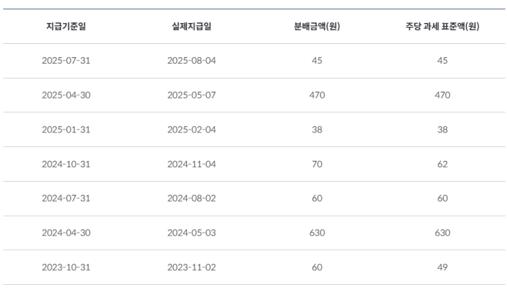Image resolution: width=507 pixels, height=288 pixels.
Task: Click the 2025-05-07 payment date cell
Action: point(192,95)
